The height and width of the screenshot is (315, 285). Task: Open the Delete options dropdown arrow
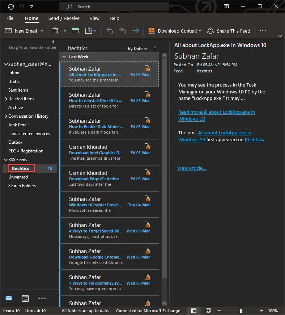65,31
